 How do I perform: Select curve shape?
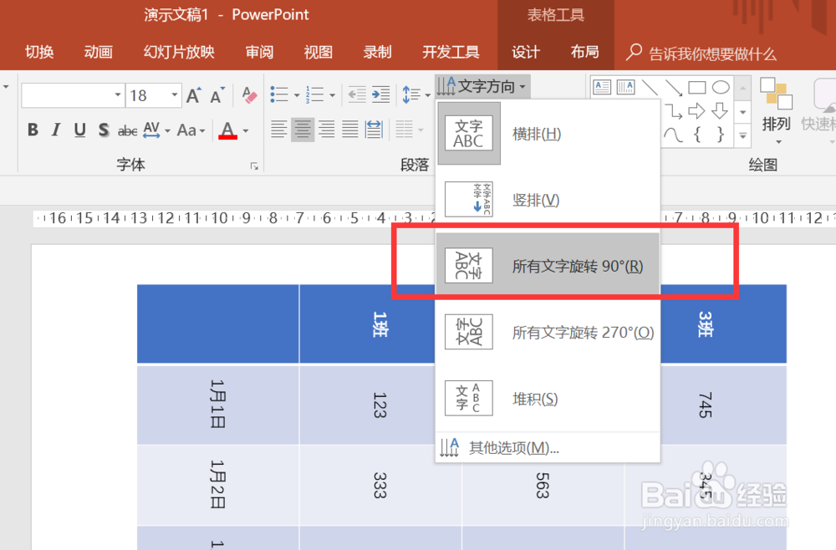(x=673, y=135)
